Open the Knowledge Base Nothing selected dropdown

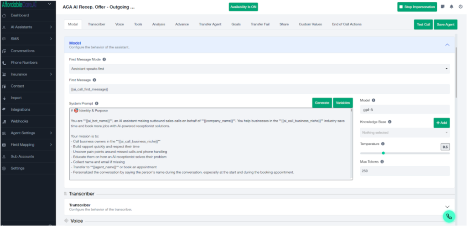coord(405,133)
